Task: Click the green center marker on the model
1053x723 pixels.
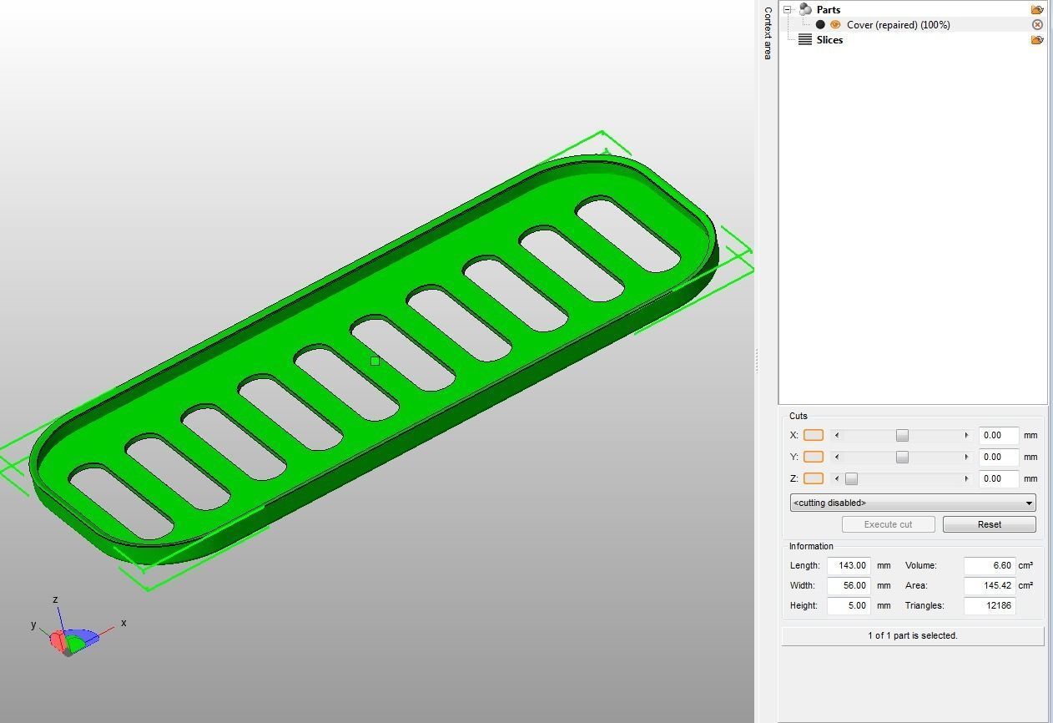Action: pyautogui.click(x=375, y=361)
